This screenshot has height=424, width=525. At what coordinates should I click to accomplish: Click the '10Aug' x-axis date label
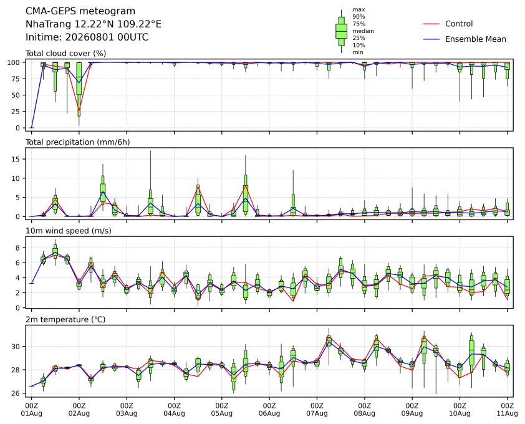[460, 413]
